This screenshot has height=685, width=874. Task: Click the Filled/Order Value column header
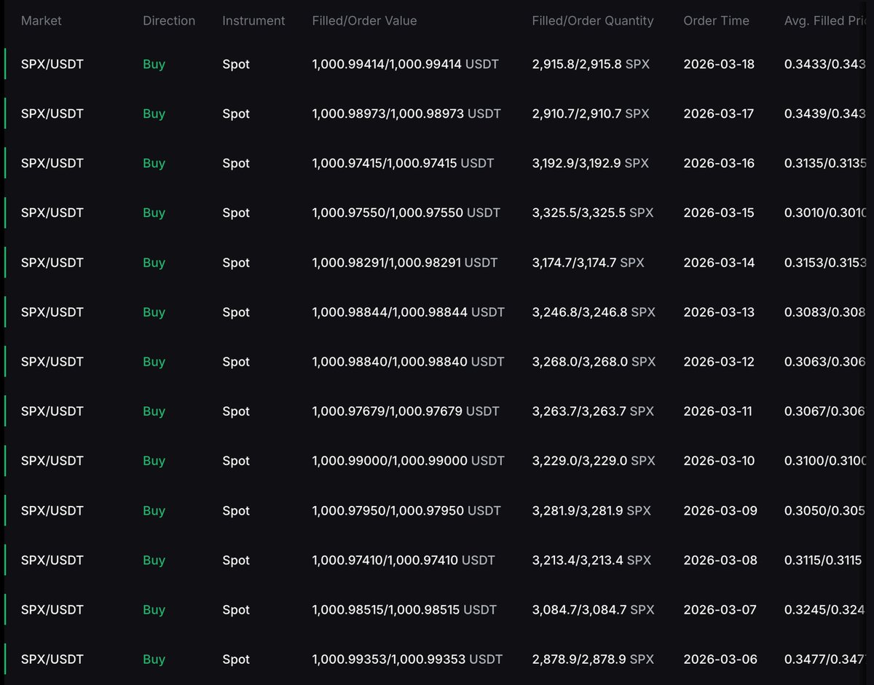tap(364, 21)
